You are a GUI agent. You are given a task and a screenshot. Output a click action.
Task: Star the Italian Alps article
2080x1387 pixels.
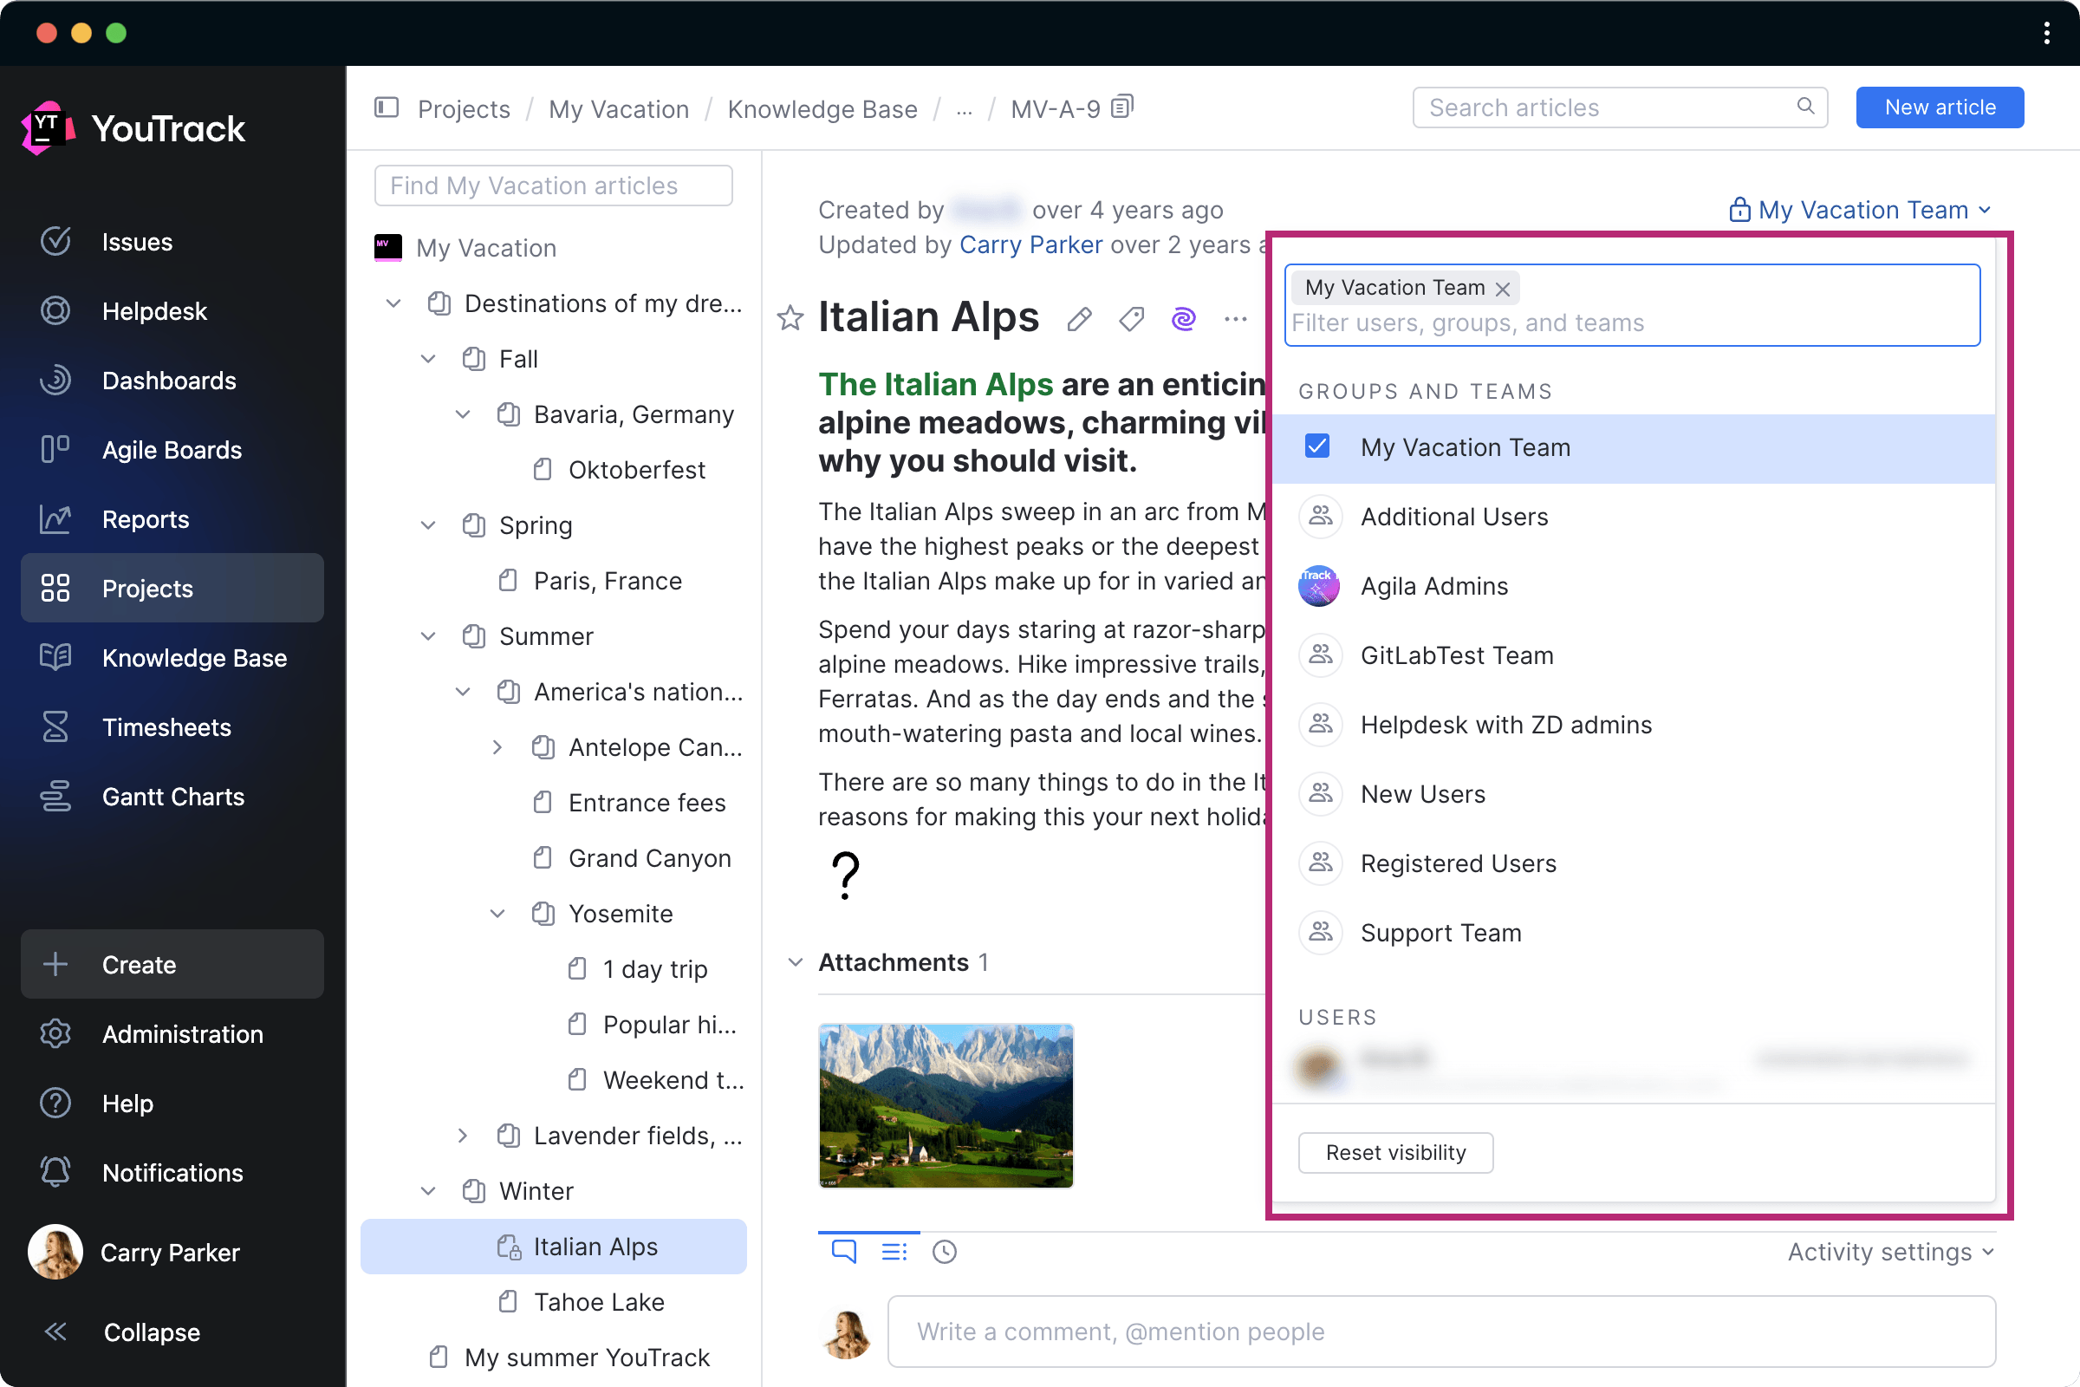pos(789,318)
